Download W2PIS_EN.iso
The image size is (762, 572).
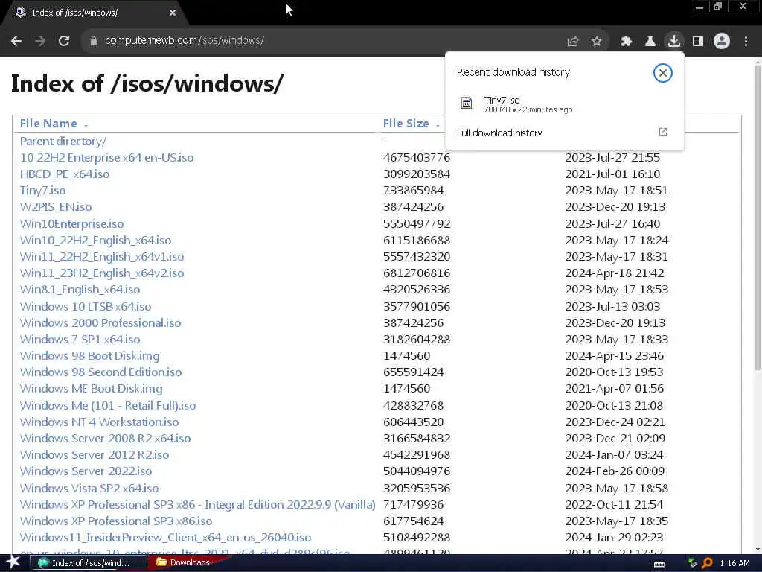(55, 207)
